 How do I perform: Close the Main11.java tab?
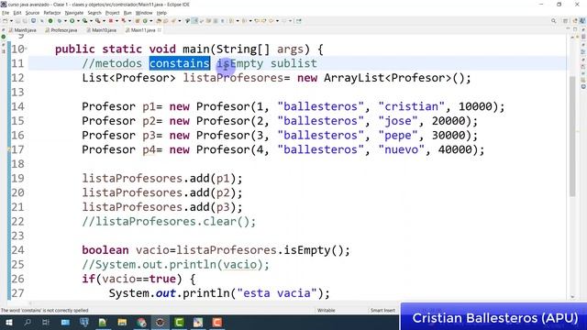pyautogui.click(x=160, y=30)
